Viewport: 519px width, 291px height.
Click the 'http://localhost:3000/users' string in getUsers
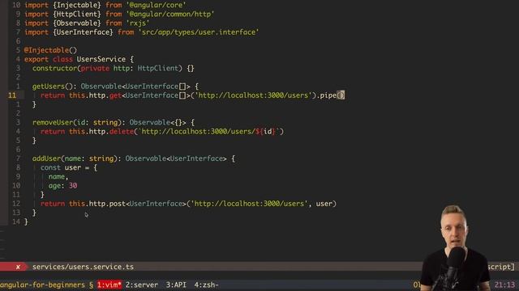coord(253,95)
